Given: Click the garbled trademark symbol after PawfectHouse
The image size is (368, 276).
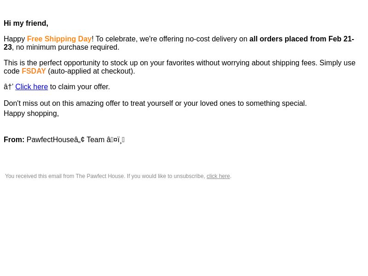Looking at the screenshot, I should (x=79, y=140).
